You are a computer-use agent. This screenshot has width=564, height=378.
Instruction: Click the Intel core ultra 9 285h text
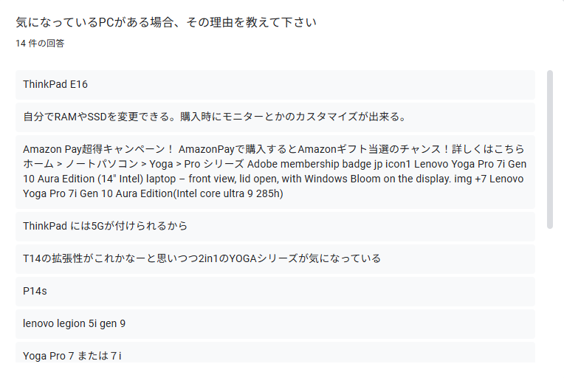[x=228, y=193]
